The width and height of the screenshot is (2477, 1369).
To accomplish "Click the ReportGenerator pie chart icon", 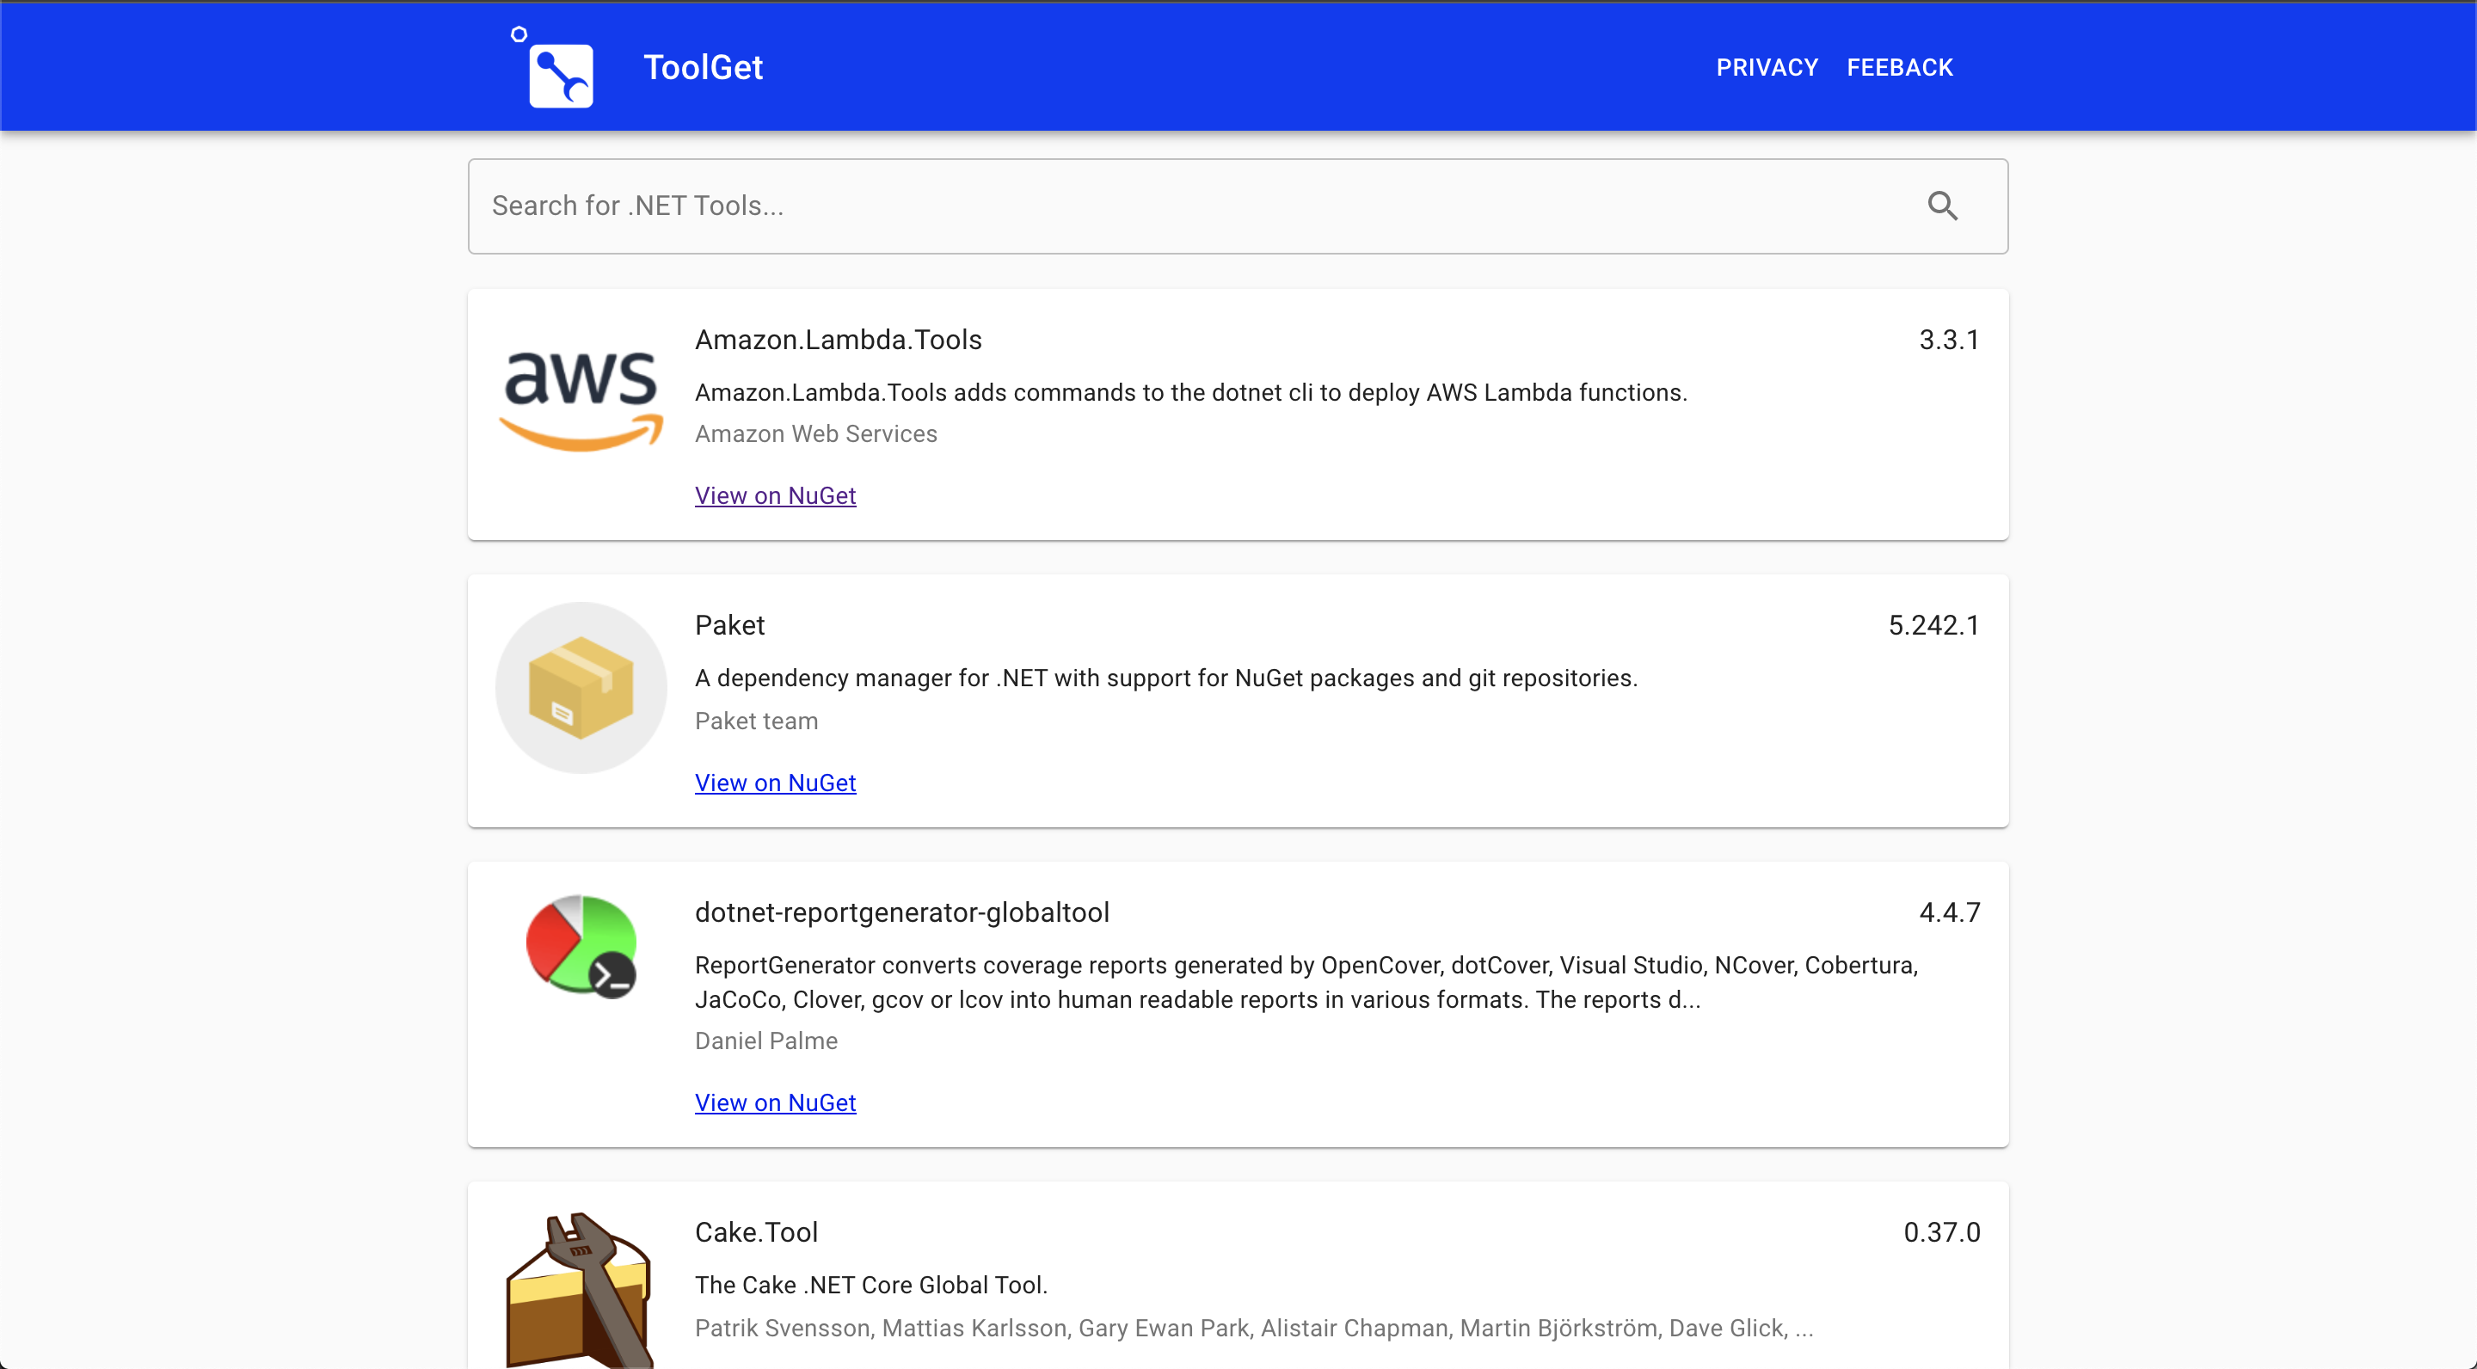I will (581, 946).
